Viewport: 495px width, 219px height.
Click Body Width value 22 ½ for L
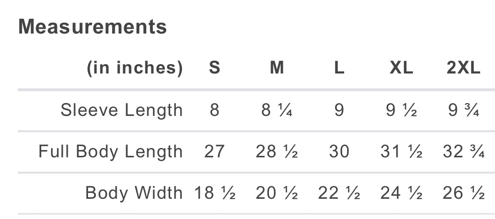coord(339,193)
